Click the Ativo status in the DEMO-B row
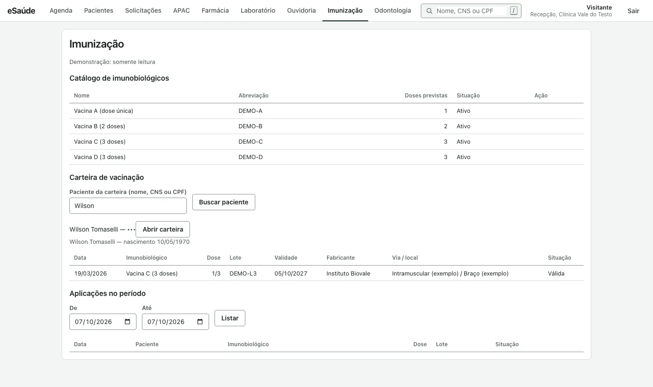This screenshot has height=387, width=653. coord(463,126)
